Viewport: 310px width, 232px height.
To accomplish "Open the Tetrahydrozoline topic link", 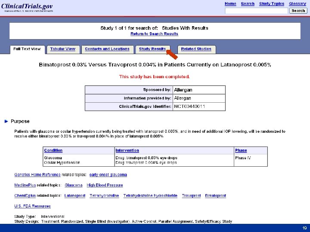I will [104, 195].
